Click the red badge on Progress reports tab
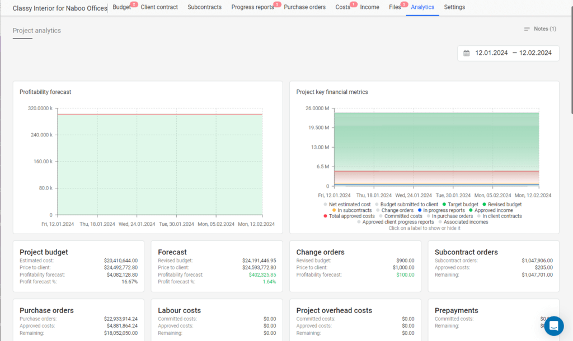 278,4
